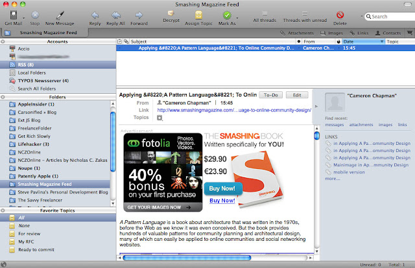Select the Accio account
This screenshot has width=415, height=268.
click(58, 49)
